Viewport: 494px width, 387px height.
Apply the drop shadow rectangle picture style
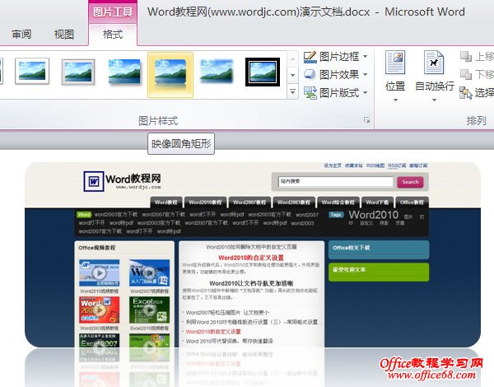tap(124, 71)
